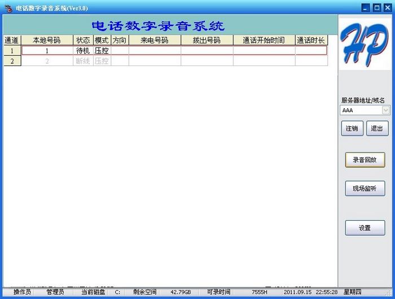Viewport: 395px width, 299px height.
Task: Close the 电话数字录音系统 window
Action: click(387, 8)
